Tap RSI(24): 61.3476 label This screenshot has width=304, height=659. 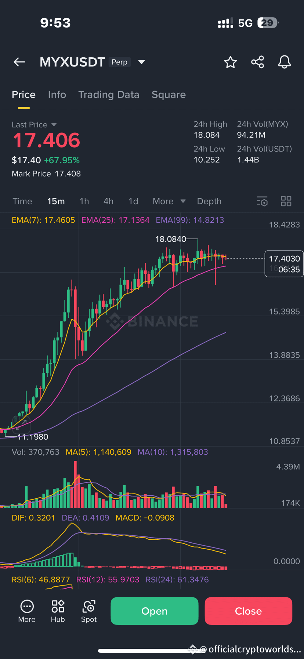point(177,580)
